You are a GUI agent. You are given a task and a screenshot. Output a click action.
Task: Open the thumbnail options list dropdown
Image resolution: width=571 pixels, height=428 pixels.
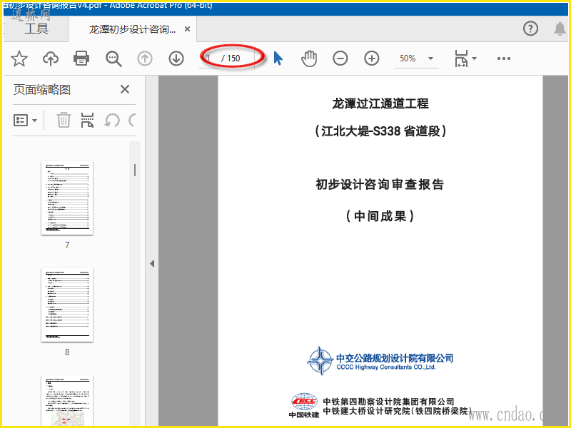25,120
